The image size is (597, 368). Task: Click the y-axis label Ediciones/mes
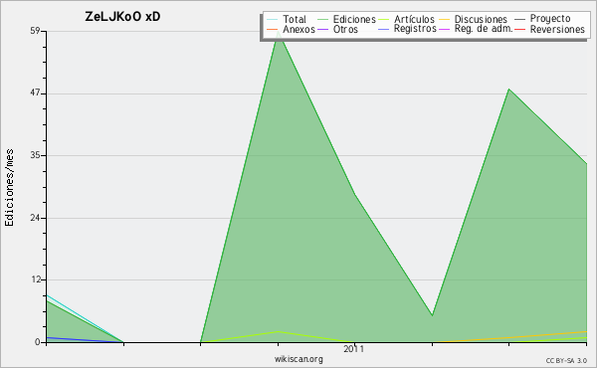(x=9, y=188)
